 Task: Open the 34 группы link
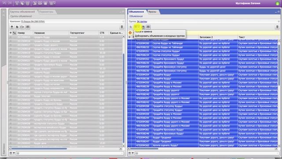click(x=142, y=22)
